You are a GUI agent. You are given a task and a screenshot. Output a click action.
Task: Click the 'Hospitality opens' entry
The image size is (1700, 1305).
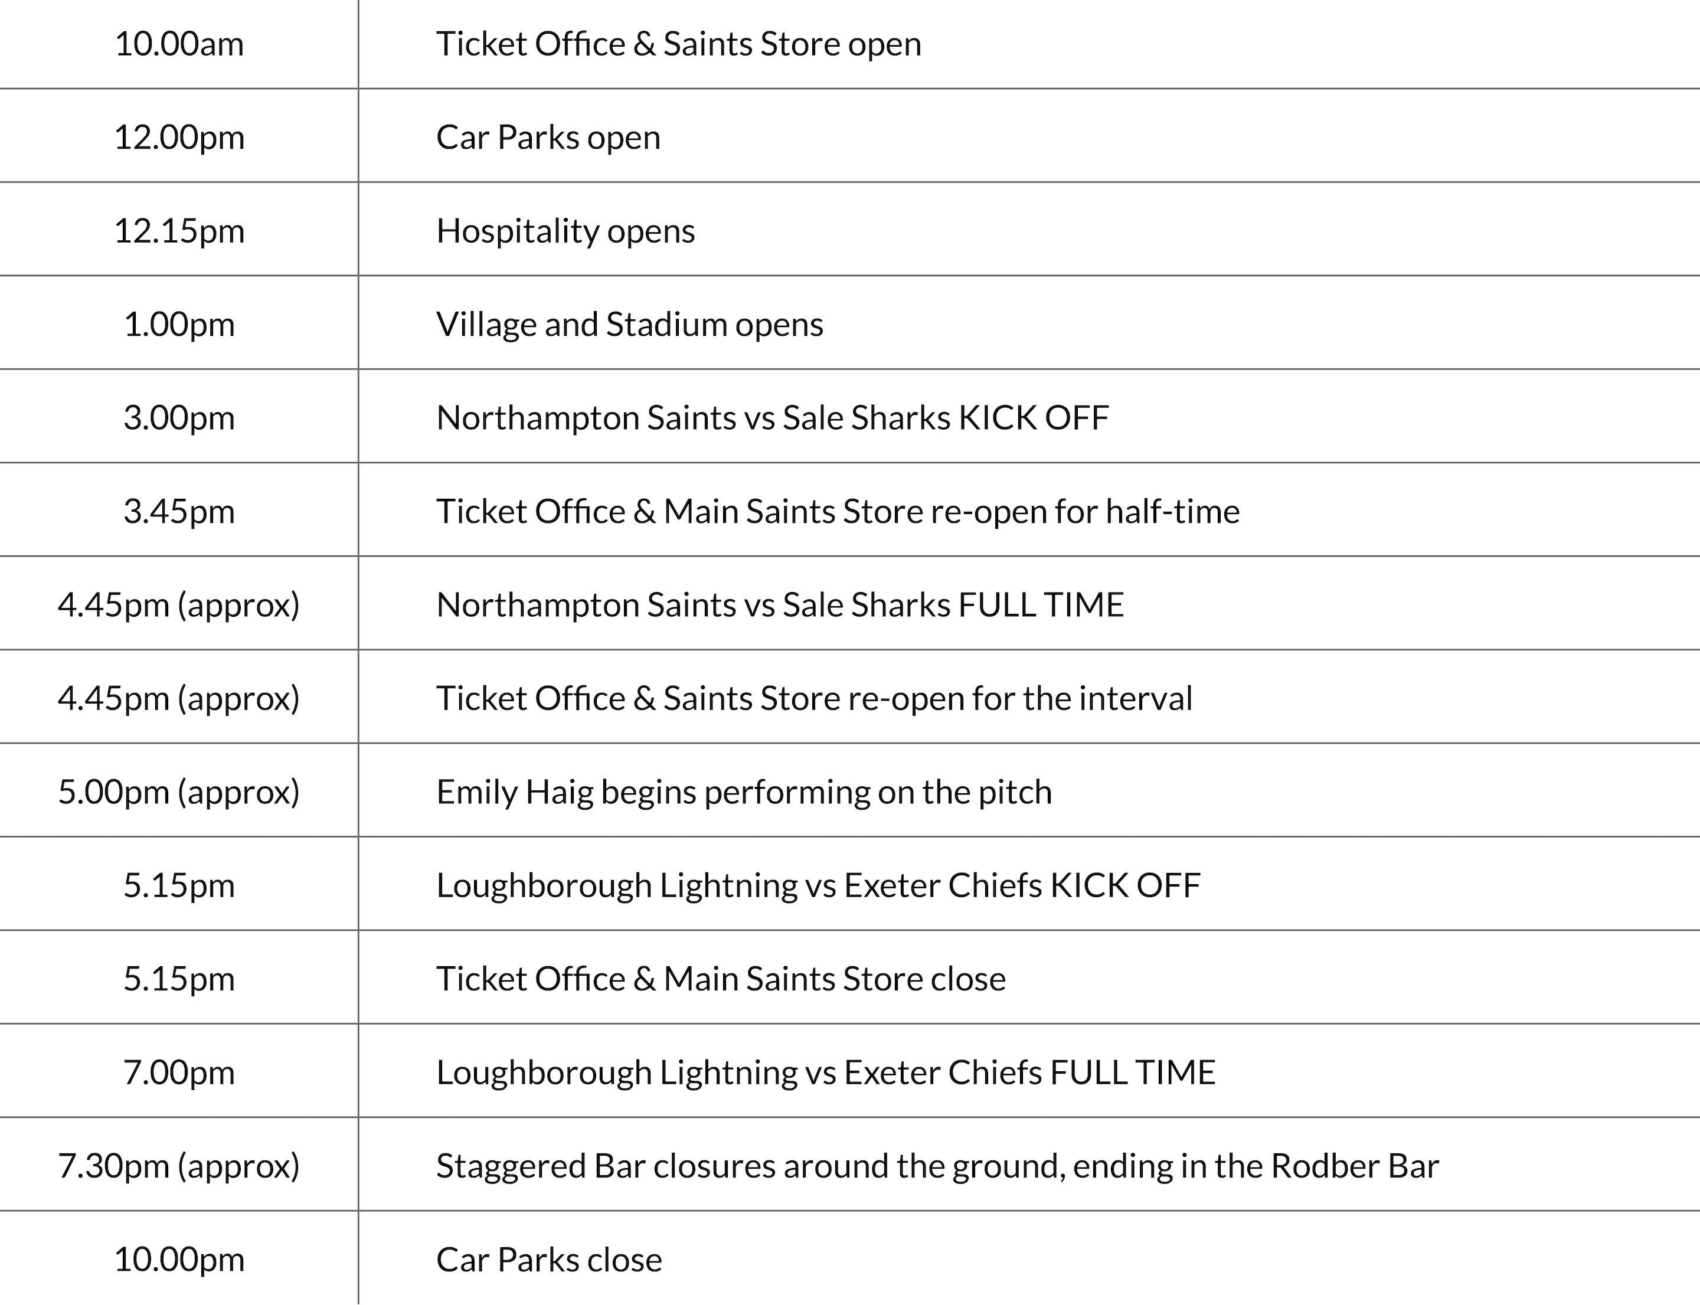point(565,231)
